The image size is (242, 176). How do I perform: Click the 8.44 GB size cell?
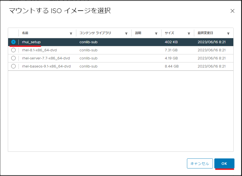click(x=172, y=66)
